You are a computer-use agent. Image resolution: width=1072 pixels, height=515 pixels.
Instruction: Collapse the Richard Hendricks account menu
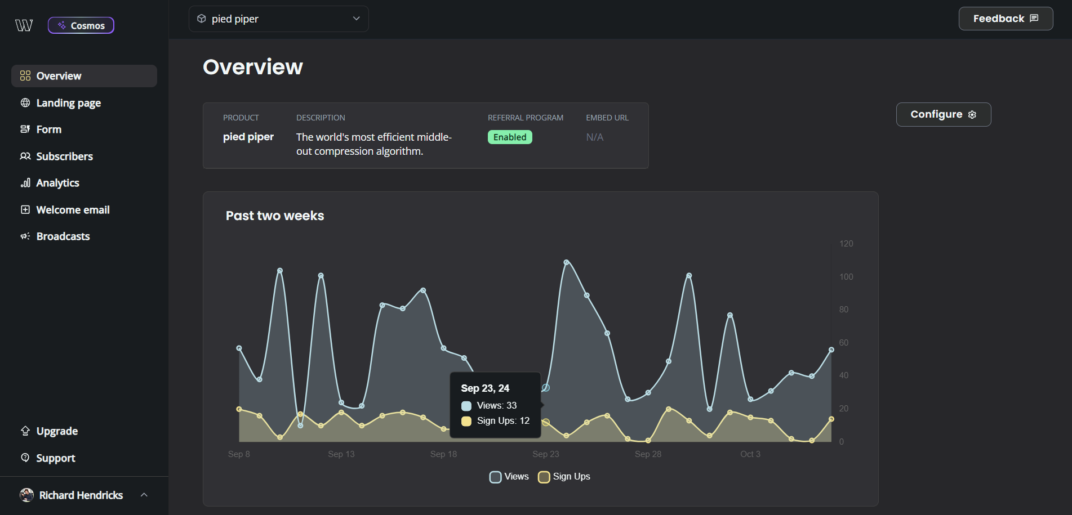[x=143, y=495]
